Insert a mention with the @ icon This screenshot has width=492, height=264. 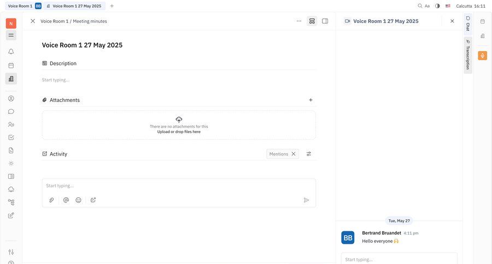coord(66,200)
